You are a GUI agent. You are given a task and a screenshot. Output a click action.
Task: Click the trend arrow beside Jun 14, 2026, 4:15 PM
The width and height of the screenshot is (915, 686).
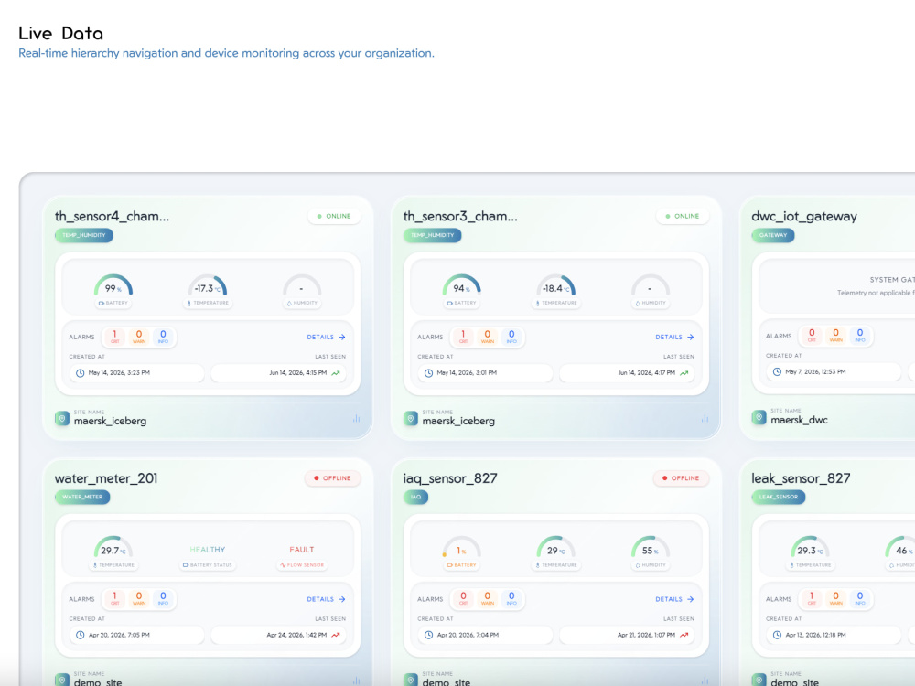[x=336, y=373]
